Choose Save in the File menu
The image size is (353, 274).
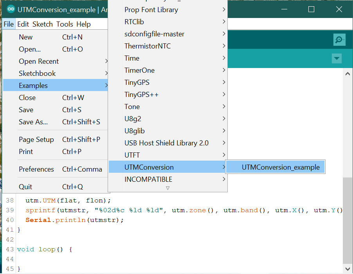click(56, 110)
